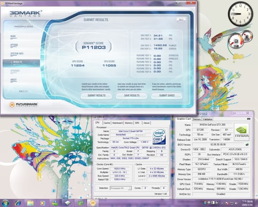Click the CPU name Intel Core 2 Quad Q6700
The image size is (258, 207).
pos(131,131)
